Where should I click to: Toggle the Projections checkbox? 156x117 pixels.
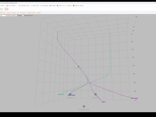coord(16,16)
